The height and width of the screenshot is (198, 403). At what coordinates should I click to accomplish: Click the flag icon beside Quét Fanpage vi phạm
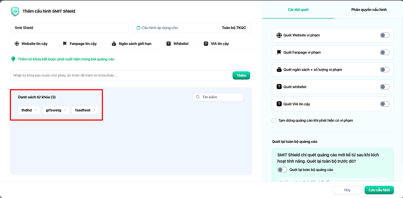279,52
